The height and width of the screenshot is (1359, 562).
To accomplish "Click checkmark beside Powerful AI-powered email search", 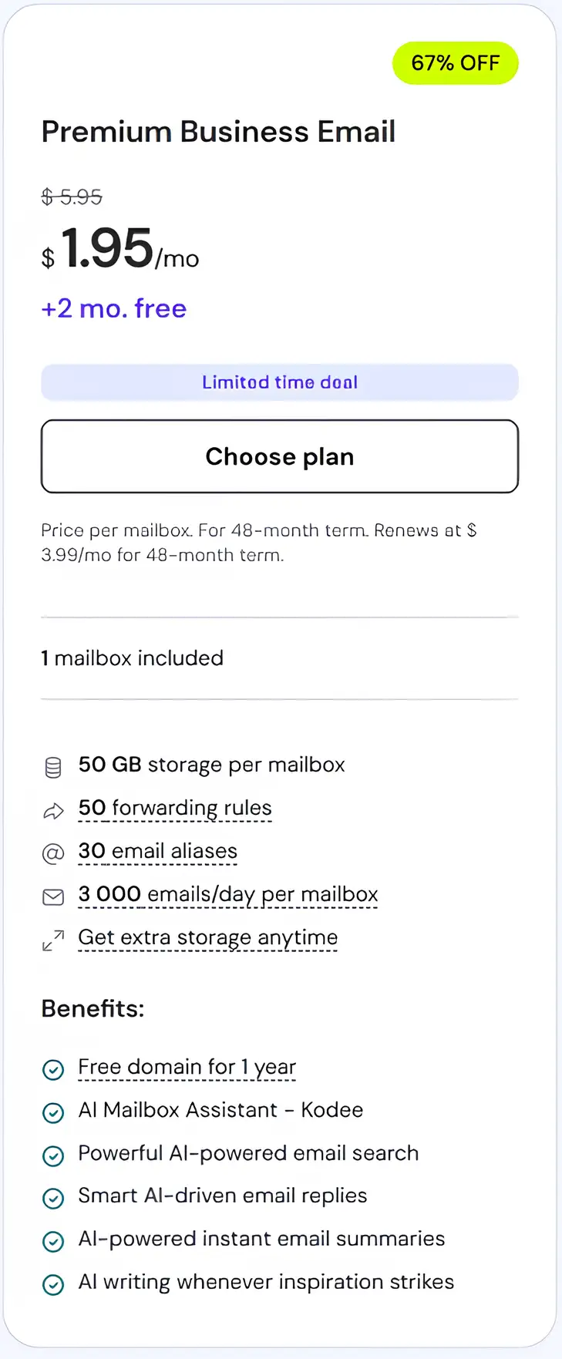I will tap(53, 1155).
